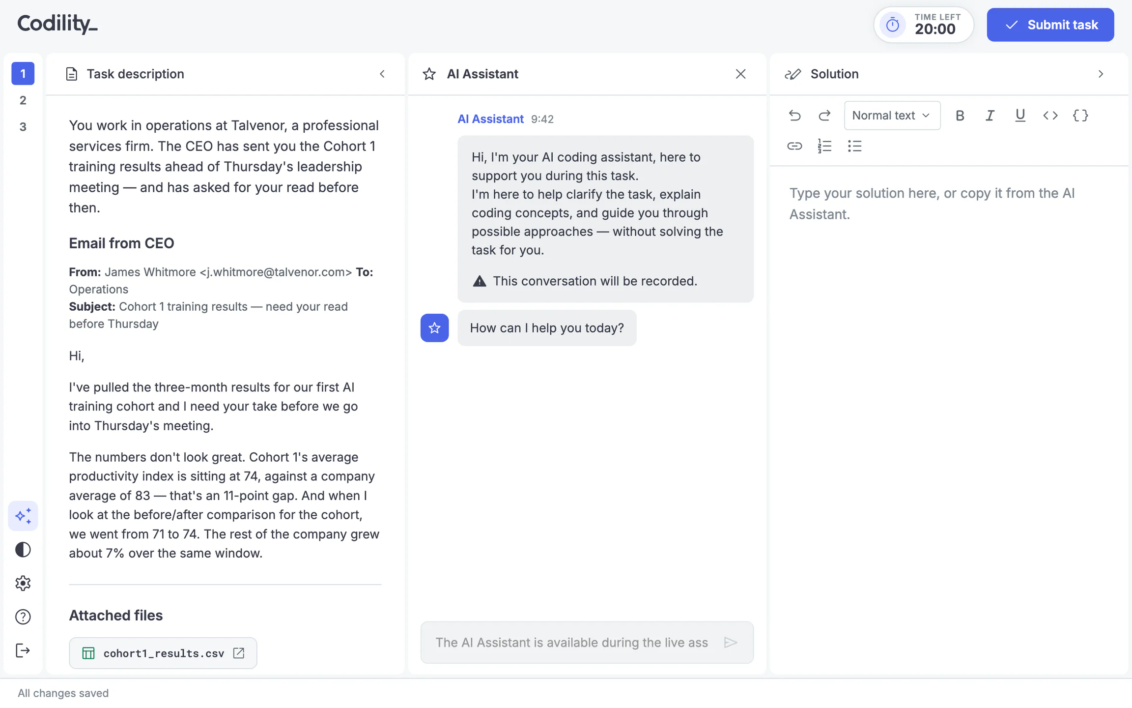
Task: Send the message to the AI Assistant
Action: click(731, 642)
